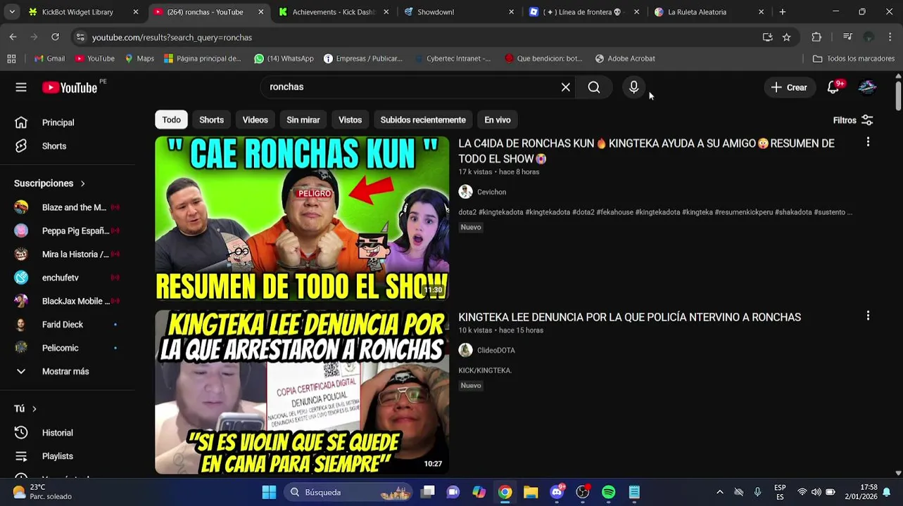Show hidden system tray icons
Screen dimensions: 903x506
(x=719, y=493)
